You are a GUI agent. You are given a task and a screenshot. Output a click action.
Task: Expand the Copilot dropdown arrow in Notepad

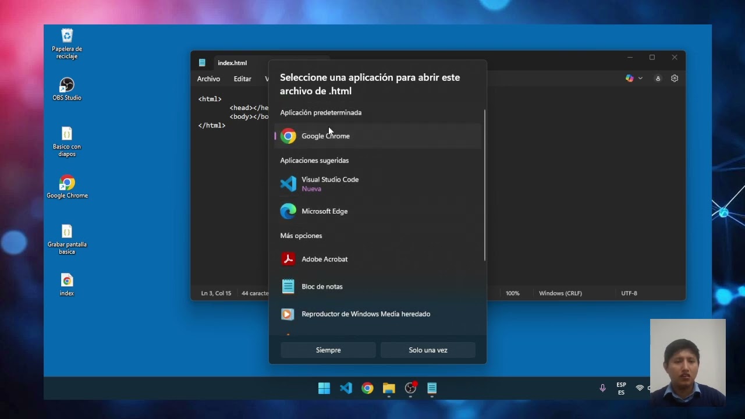click(640, 78)
